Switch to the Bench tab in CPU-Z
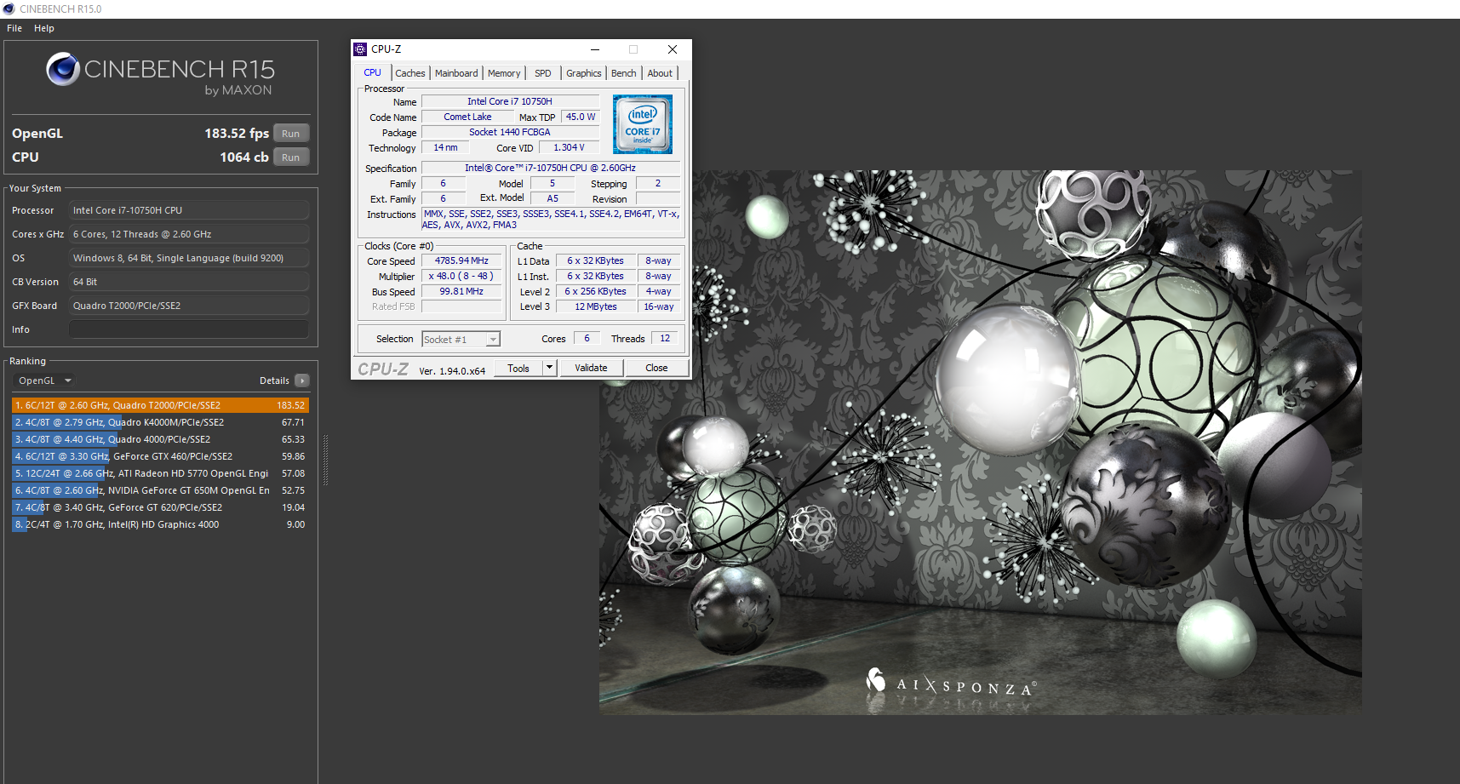Screen dimensions: 1460x784 click(624, 73)
